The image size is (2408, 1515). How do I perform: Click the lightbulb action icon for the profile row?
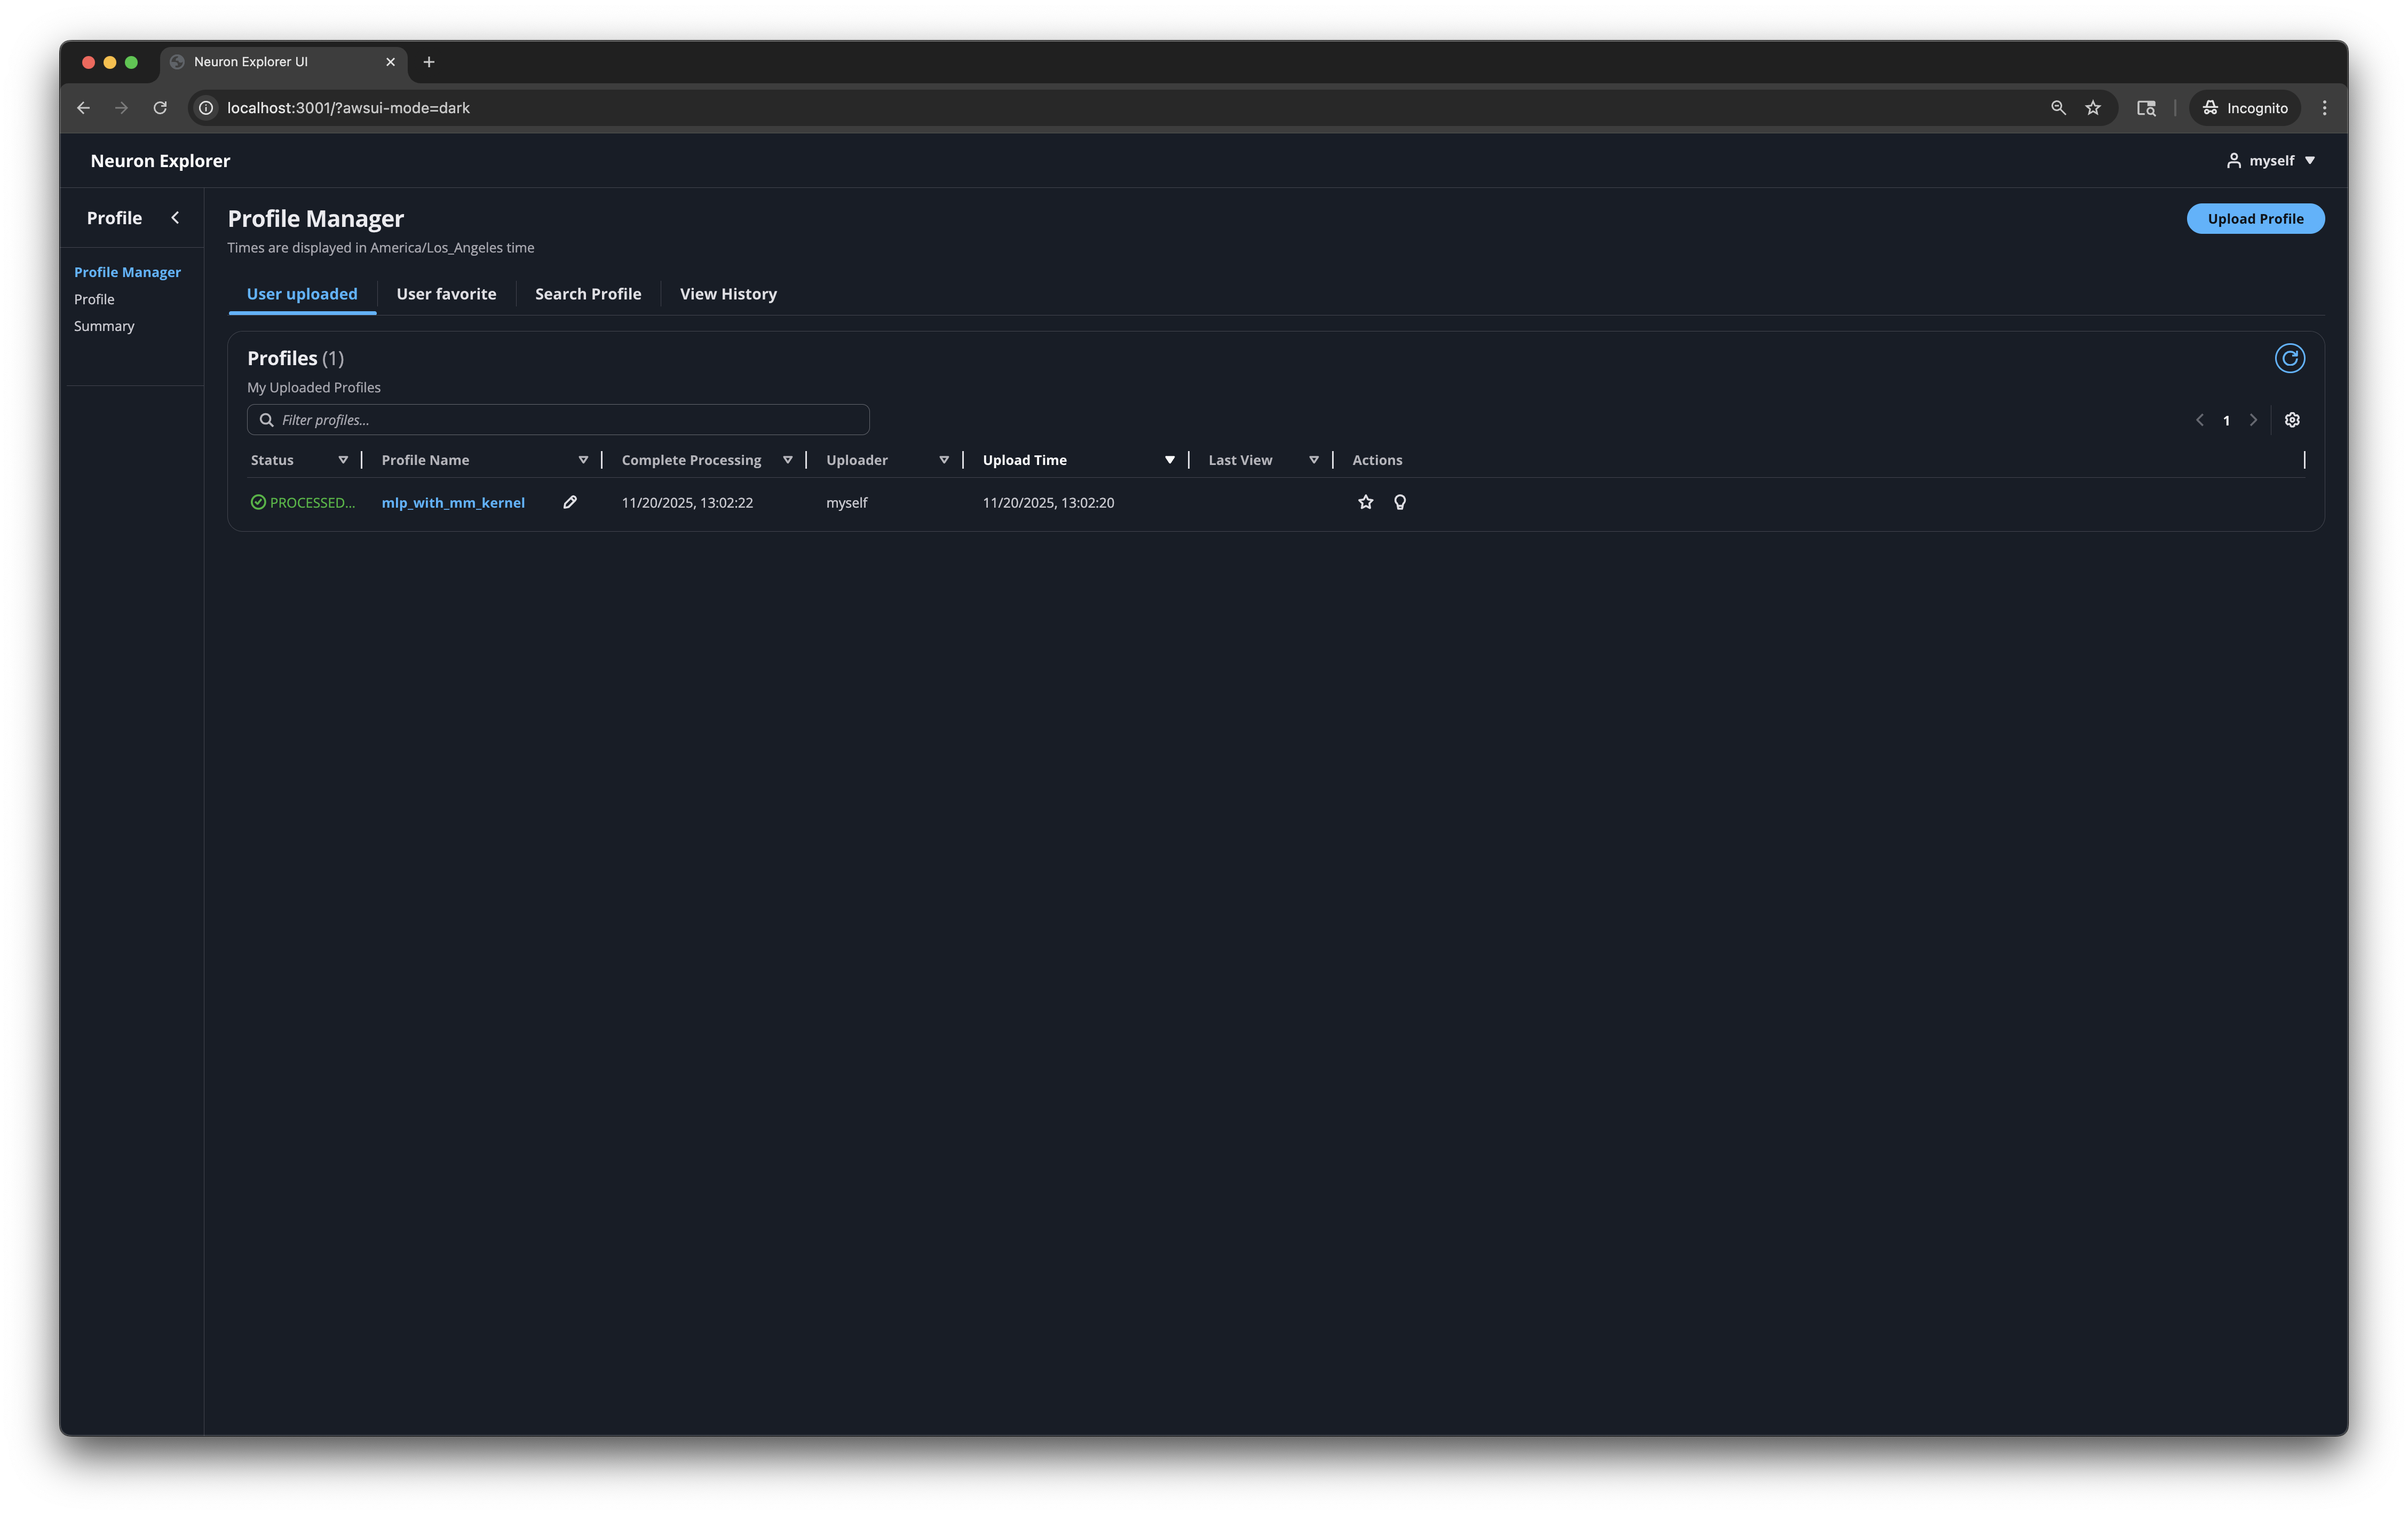tap(1400, 502)
